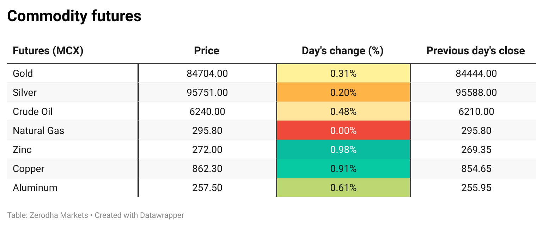
Task: Click the Price column header
Action: click(x=207, y=51)
